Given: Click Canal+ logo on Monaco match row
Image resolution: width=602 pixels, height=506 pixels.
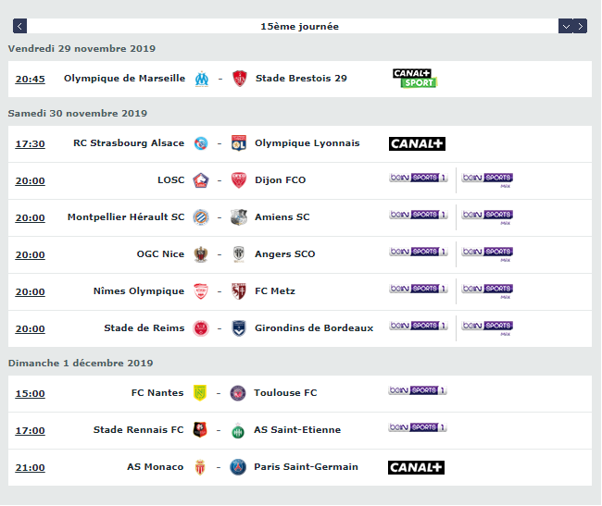Looking at the screenshot, I should (x=416, y=467).
